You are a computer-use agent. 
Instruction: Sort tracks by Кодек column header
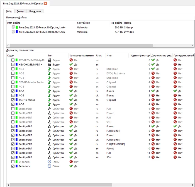27,55
